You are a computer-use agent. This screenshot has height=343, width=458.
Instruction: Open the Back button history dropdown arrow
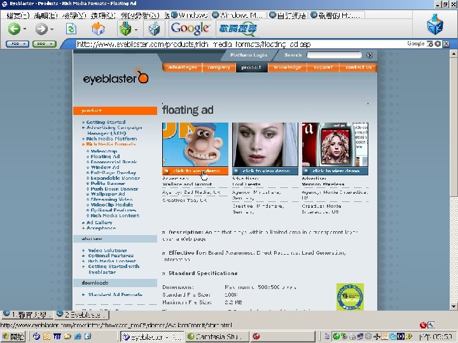tap(25, 29)
